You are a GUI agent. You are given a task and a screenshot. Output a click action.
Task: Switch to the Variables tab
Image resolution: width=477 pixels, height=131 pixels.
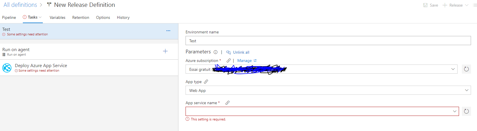(x=57, y=17)
